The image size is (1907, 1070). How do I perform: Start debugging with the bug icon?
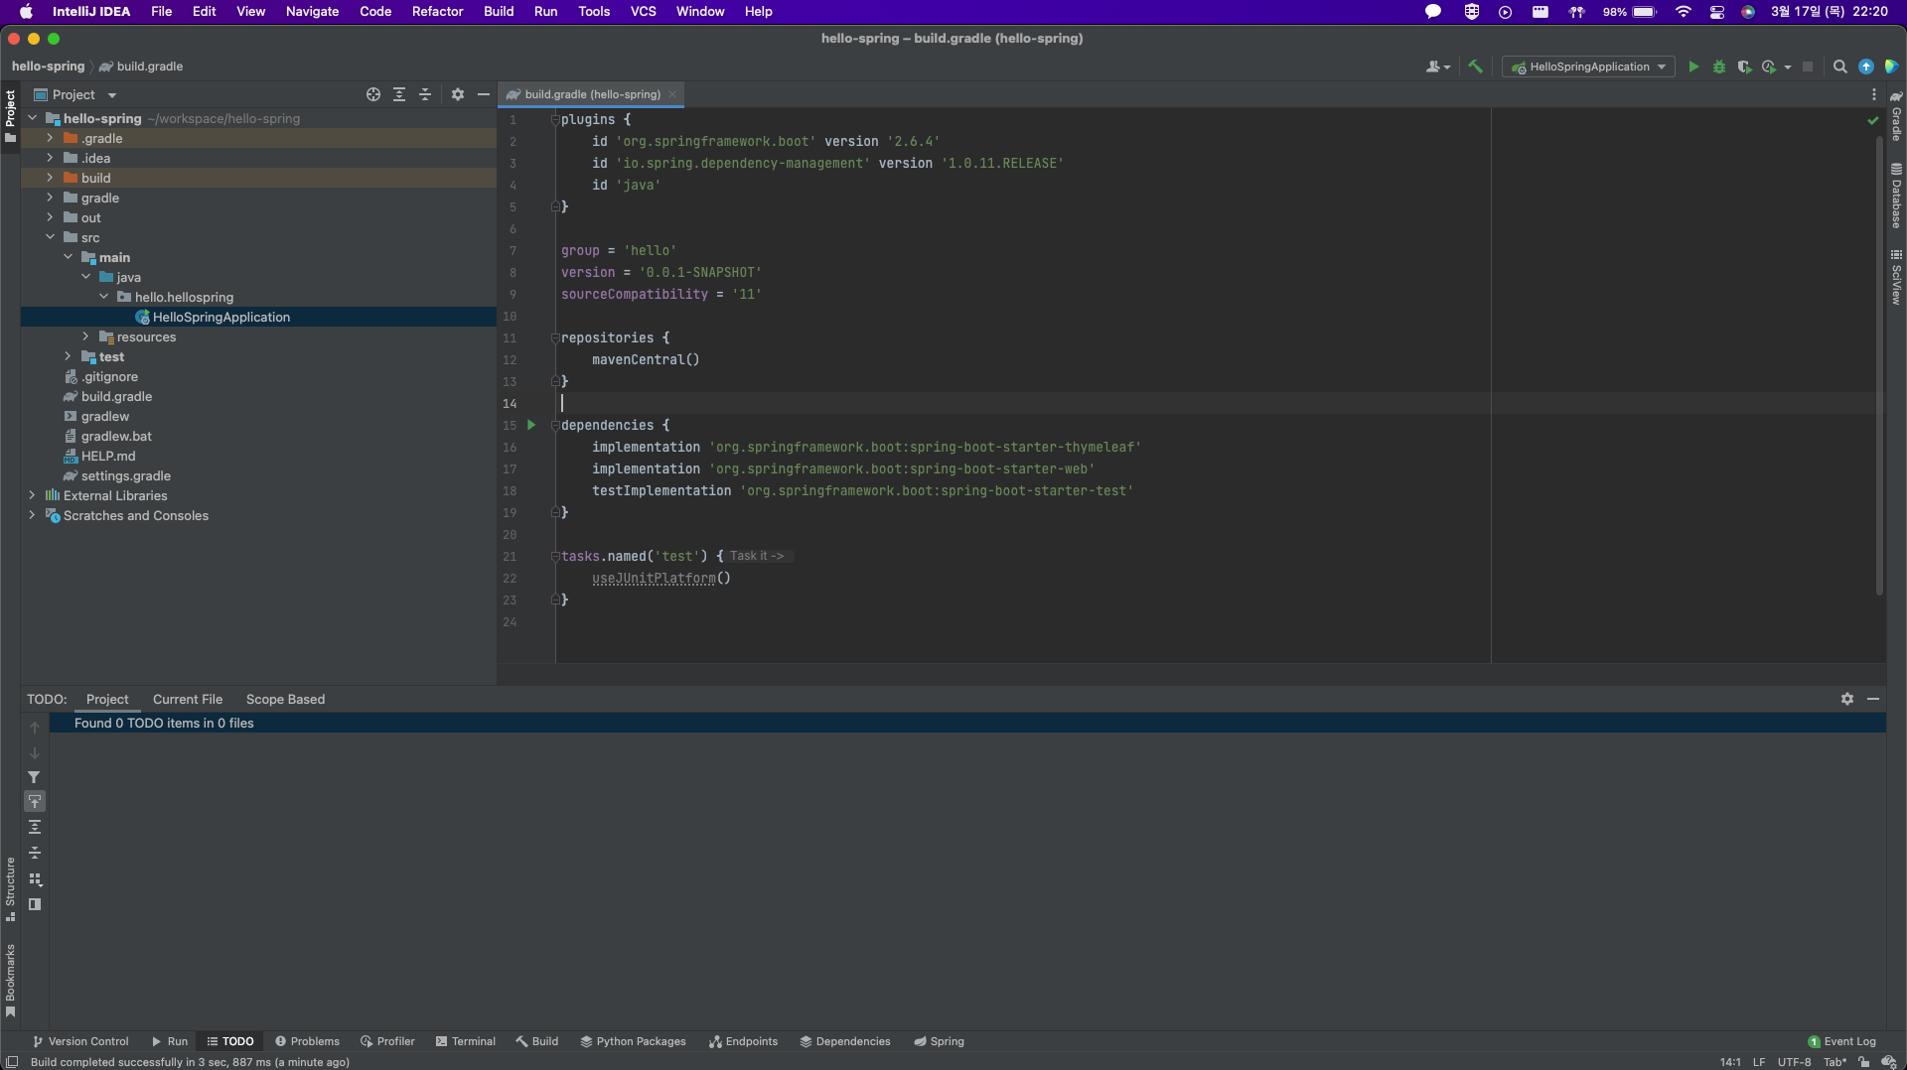point(1719,67)
